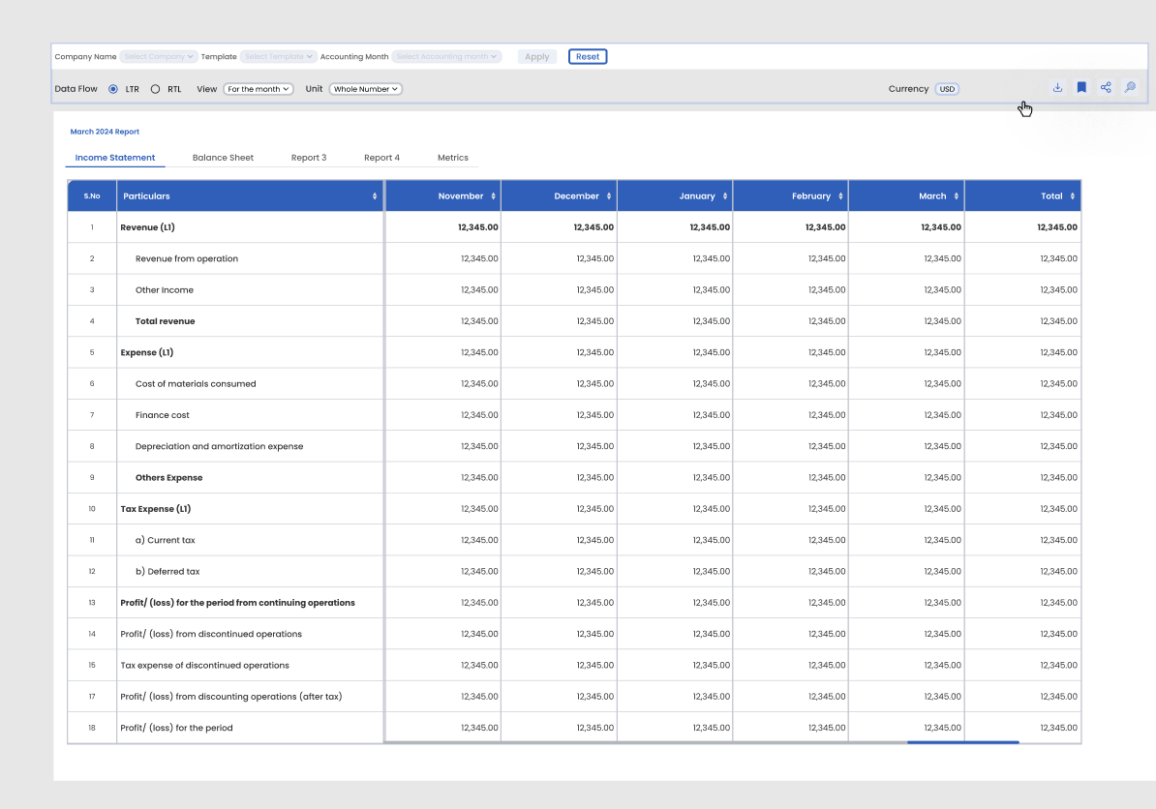The width and height of the screenshot is (1156, 809).
Task: Click the 'a) Current tax' row
Action: point(166,540)
